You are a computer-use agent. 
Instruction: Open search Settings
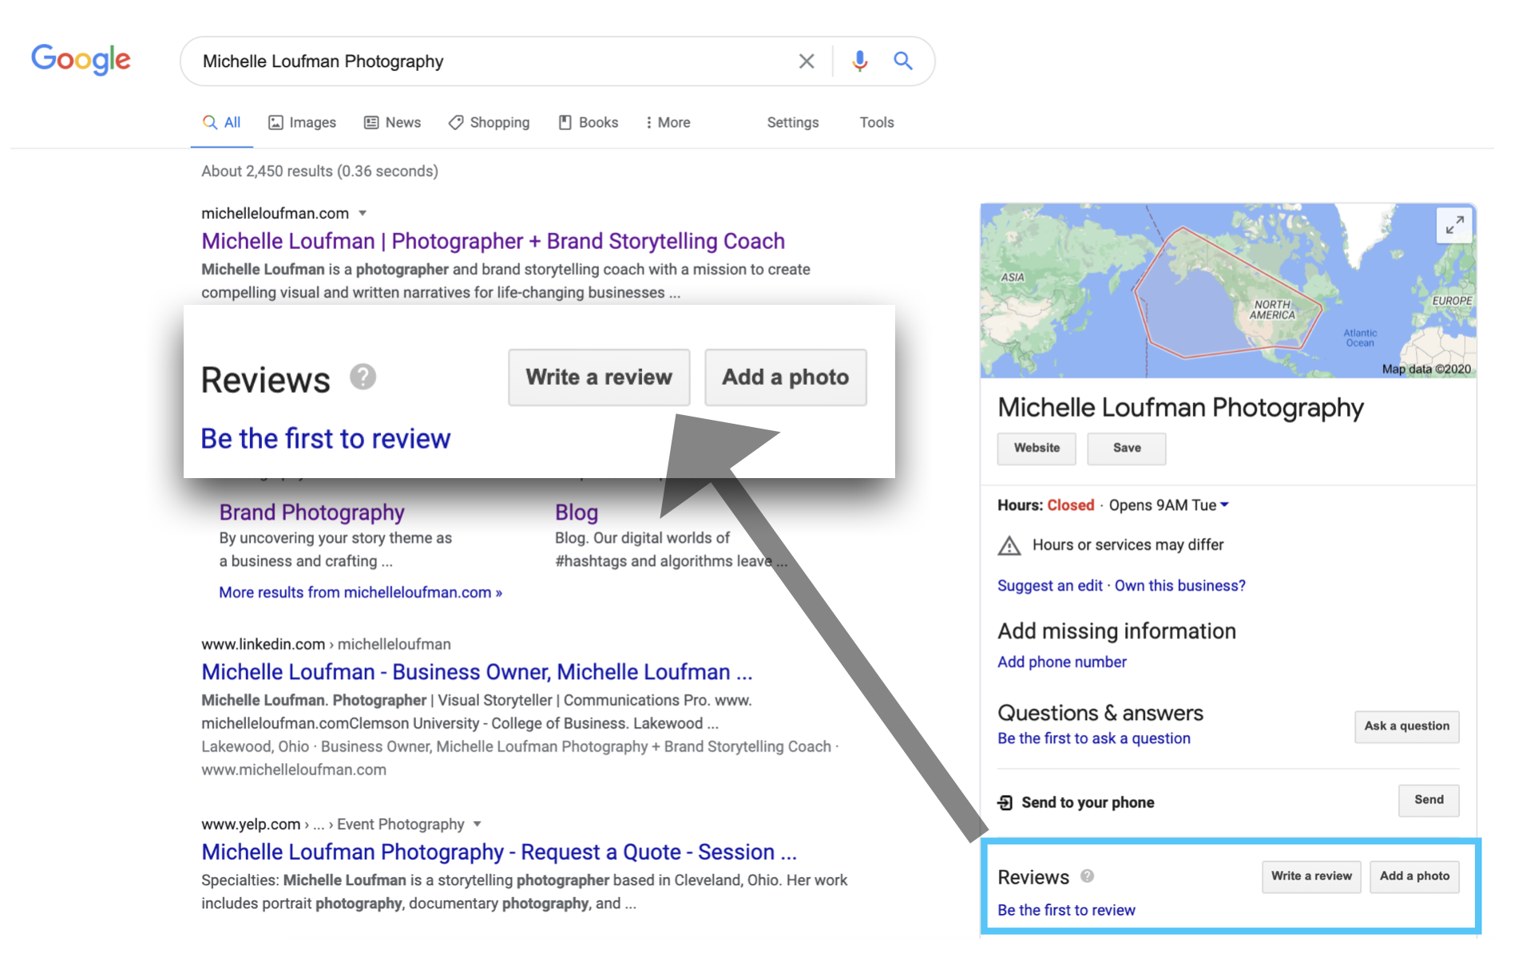click(792, 122)
